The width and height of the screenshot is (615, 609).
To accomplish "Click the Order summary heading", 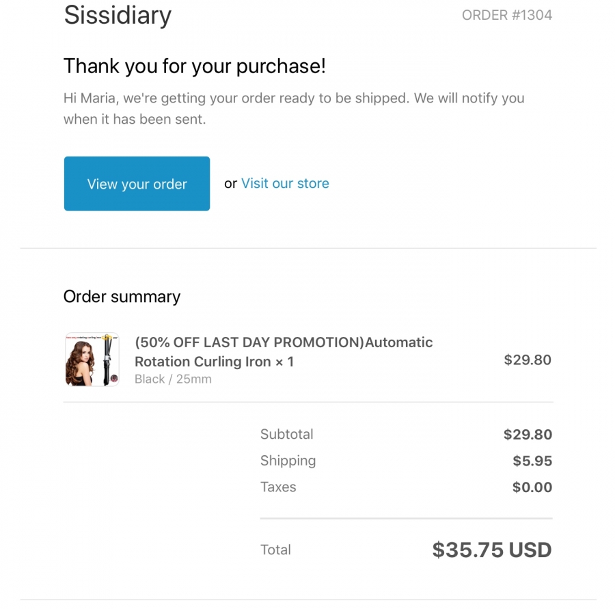I will [122, 297].
